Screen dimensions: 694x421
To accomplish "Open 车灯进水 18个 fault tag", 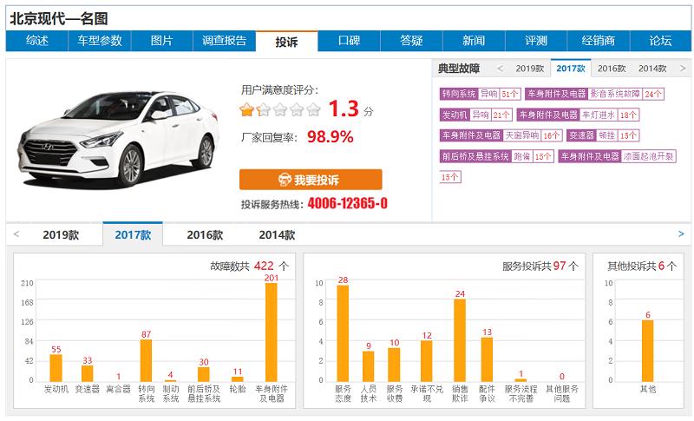I will pos(578,115).
